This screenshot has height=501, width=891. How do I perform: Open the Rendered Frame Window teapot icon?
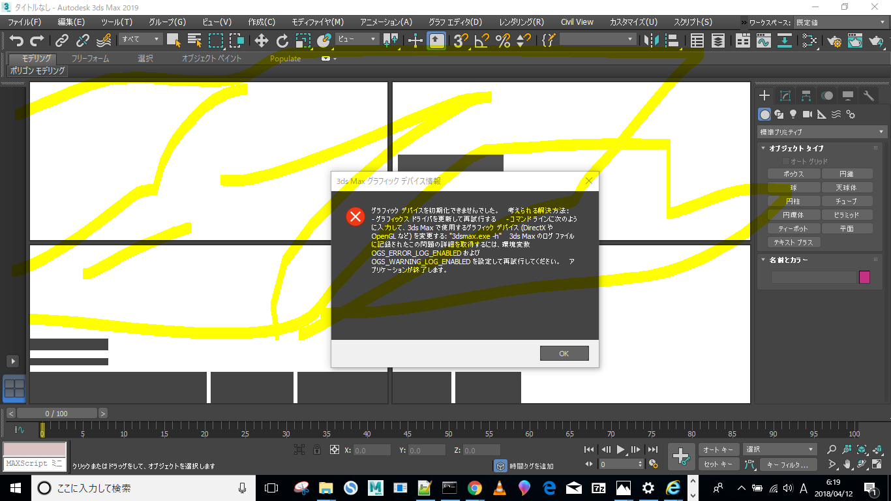[x=855, y=40]
